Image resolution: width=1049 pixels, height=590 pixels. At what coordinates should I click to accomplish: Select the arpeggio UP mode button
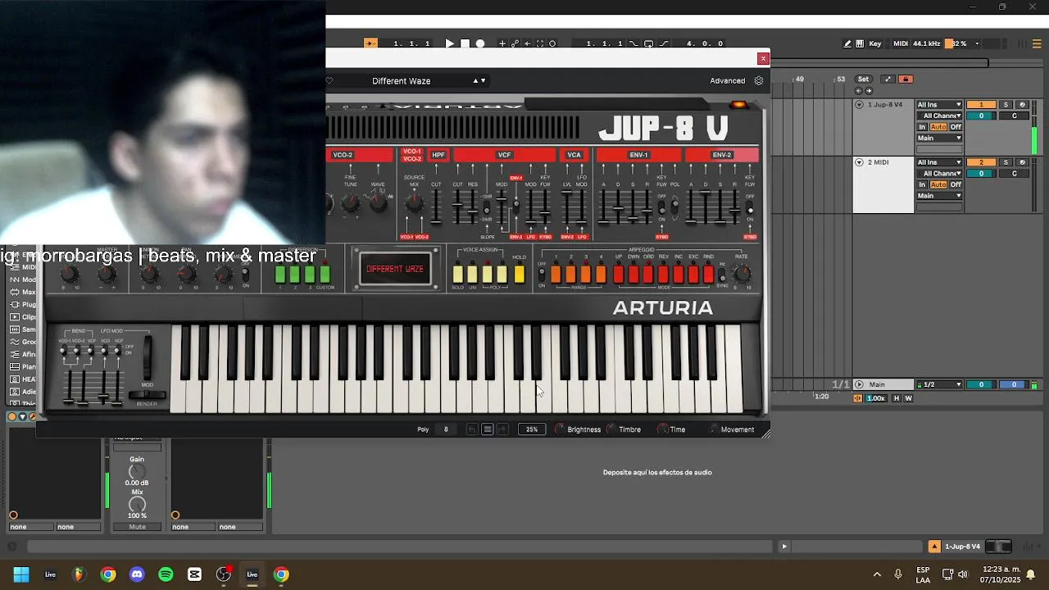click(x=619, y=275)
